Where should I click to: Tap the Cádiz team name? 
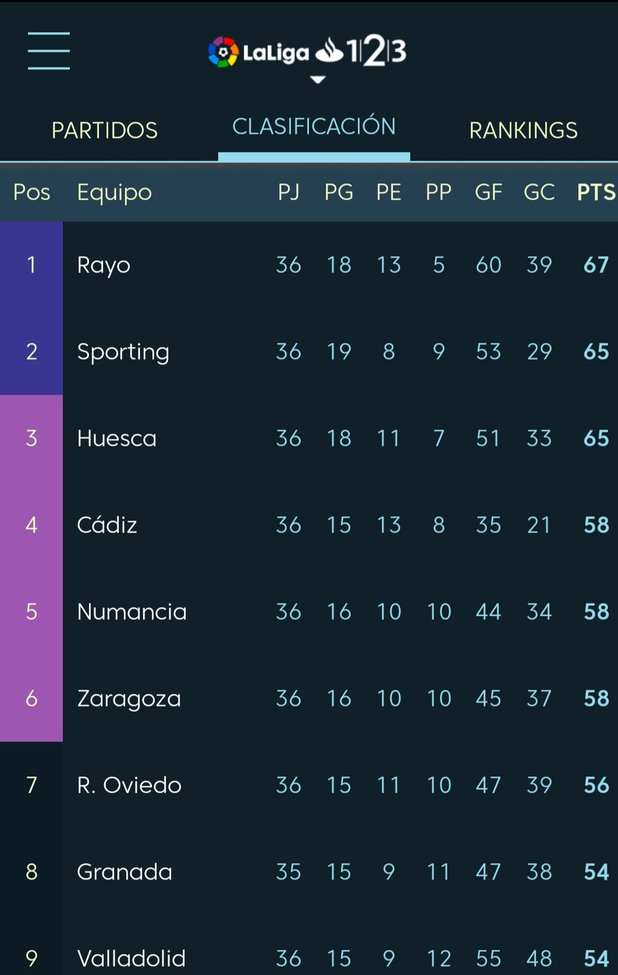pos(107,525)
